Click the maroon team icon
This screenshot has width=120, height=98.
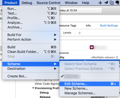point(92,47)
